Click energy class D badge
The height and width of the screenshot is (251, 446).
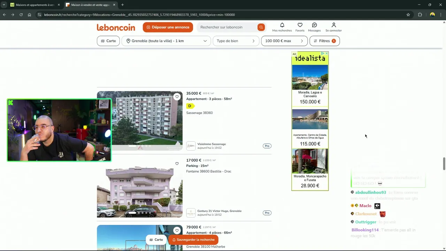click(x=190, y=106)
